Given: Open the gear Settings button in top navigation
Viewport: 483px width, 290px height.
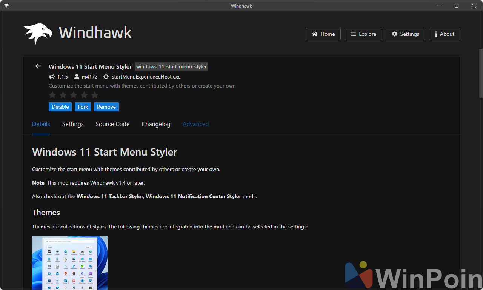Looking at the screenshot, I should 405,34.
